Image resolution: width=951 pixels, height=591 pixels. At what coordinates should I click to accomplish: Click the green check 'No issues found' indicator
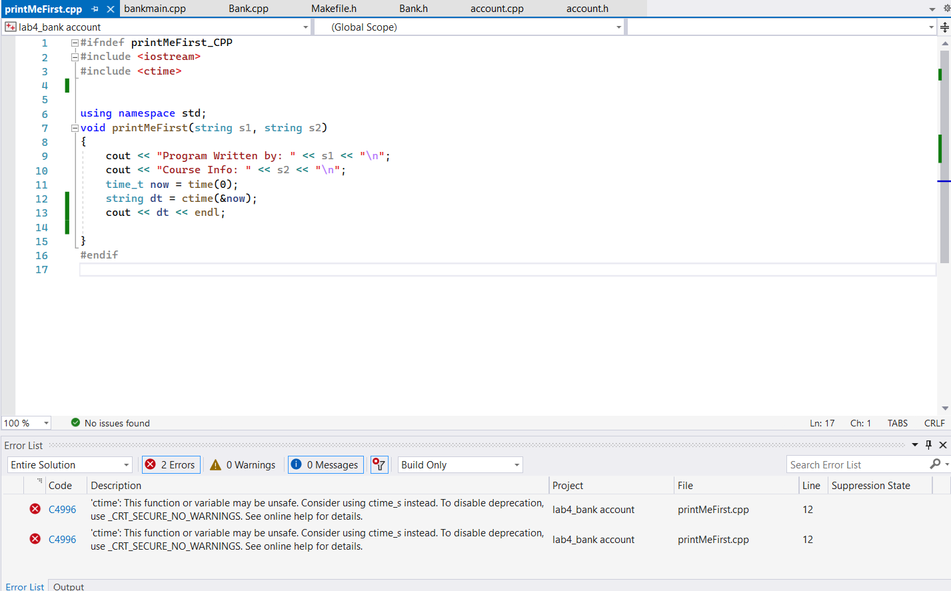click(76, 422)
